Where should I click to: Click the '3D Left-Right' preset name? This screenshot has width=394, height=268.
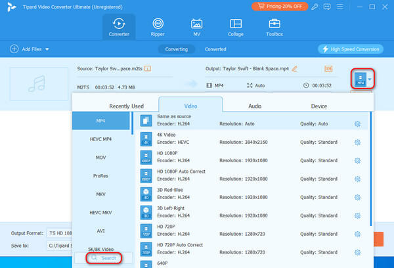pos(171,208)
